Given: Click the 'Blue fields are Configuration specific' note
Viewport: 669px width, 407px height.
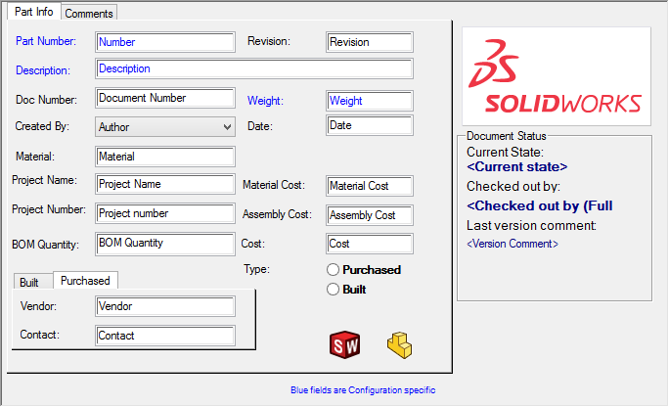Looking at the screenshot, I should click(x=363, y=390).
